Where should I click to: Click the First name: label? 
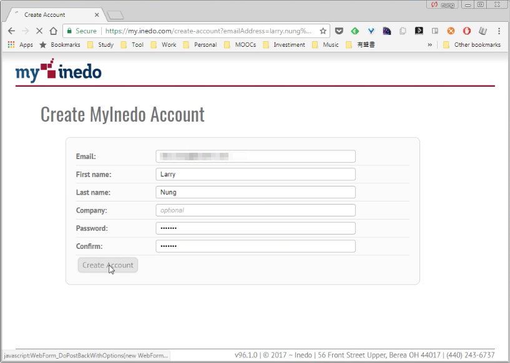(94, 175)
